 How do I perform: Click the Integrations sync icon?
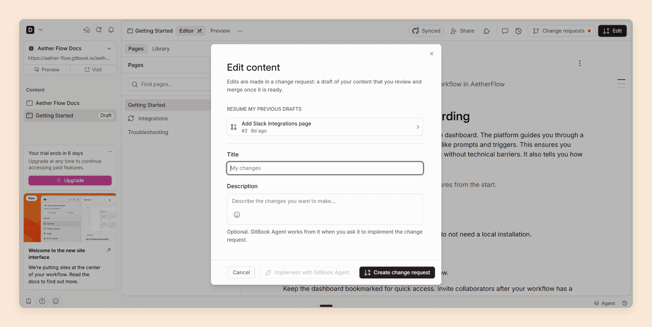[131, 118]
